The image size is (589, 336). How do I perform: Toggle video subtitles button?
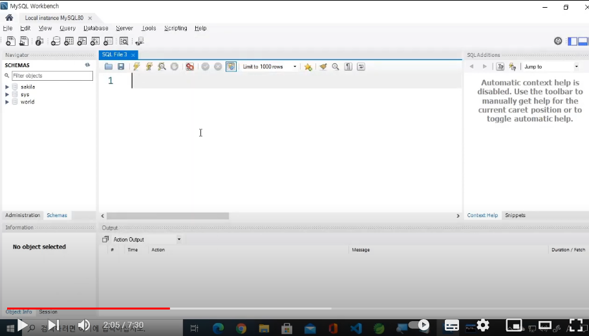pos(451,325)
